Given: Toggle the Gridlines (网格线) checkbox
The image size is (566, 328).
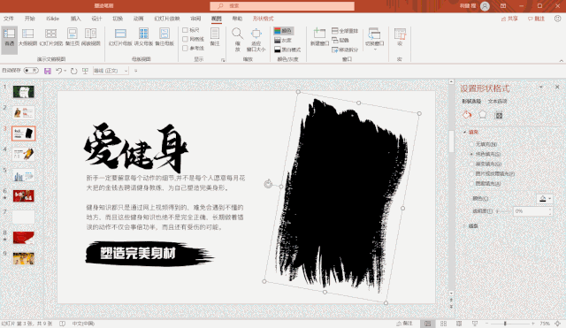Looking at the screenshot, I should [x=185, y=39].
